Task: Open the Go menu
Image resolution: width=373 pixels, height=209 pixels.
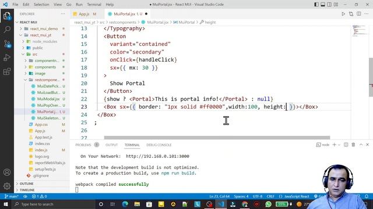Action: point(69,5)
